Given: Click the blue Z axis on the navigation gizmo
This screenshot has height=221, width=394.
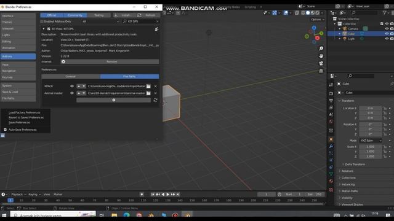Looking at the screenshot, I should [x=314, y=28].
